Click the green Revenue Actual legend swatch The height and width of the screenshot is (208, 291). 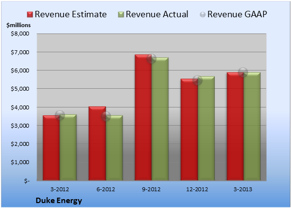(121, 14)
